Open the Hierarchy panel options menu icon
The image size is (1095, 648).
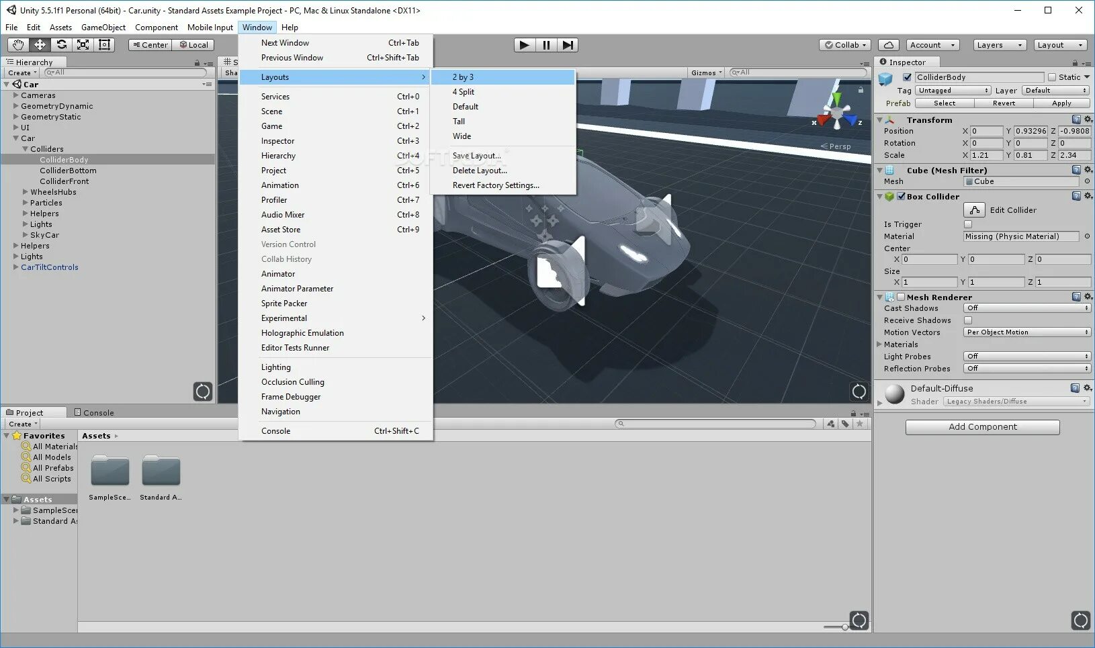pos(208,63)
